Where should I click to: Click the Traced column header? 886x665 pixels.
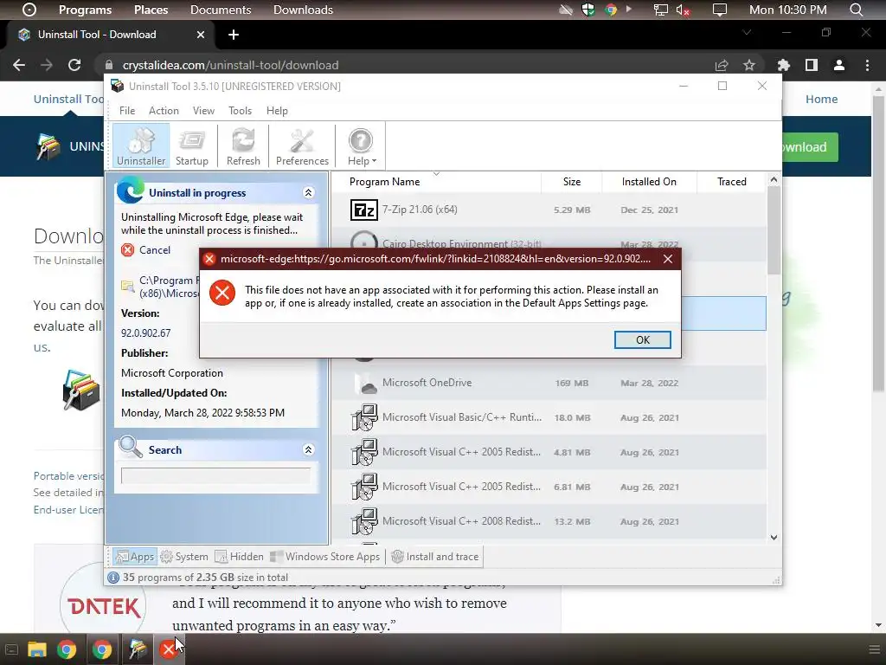pyautogui.click(x=732, y=182)
